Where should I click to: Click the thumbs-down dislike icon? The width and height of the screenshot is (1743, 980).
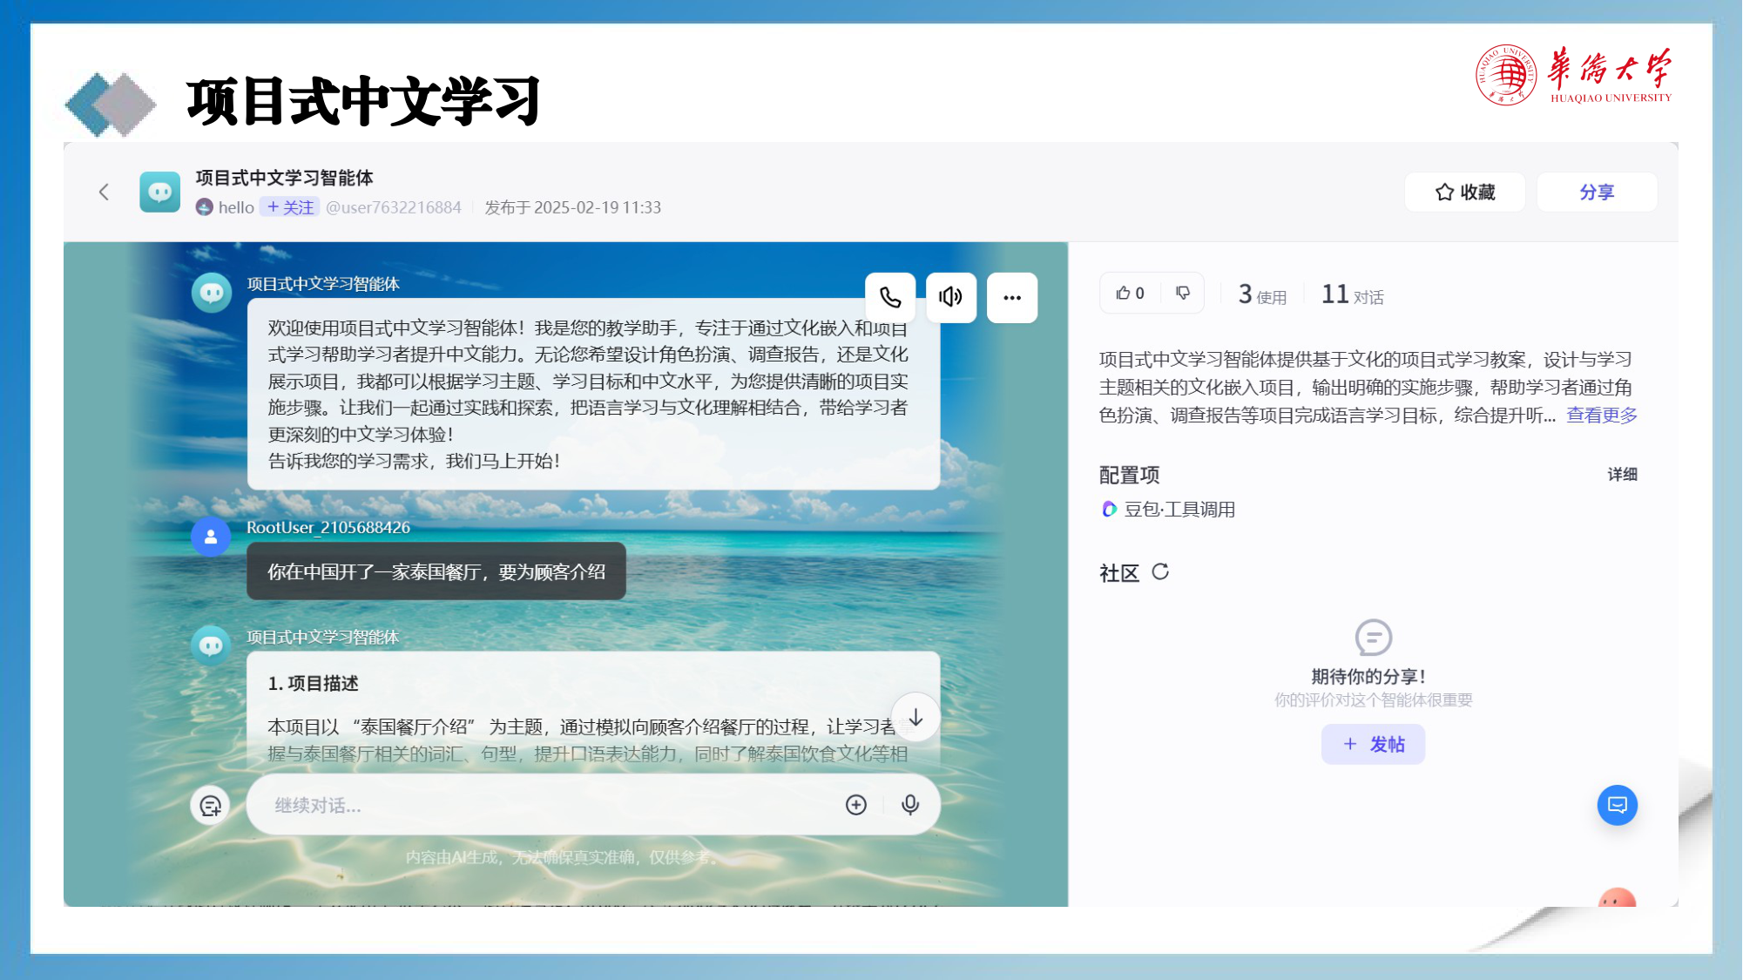coord(1183,294)
